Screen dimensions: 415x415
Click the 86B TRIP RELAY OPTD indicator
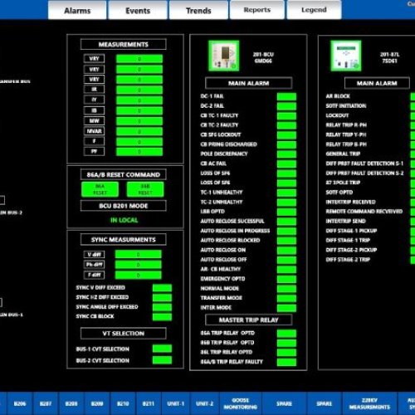click(286, 343)
